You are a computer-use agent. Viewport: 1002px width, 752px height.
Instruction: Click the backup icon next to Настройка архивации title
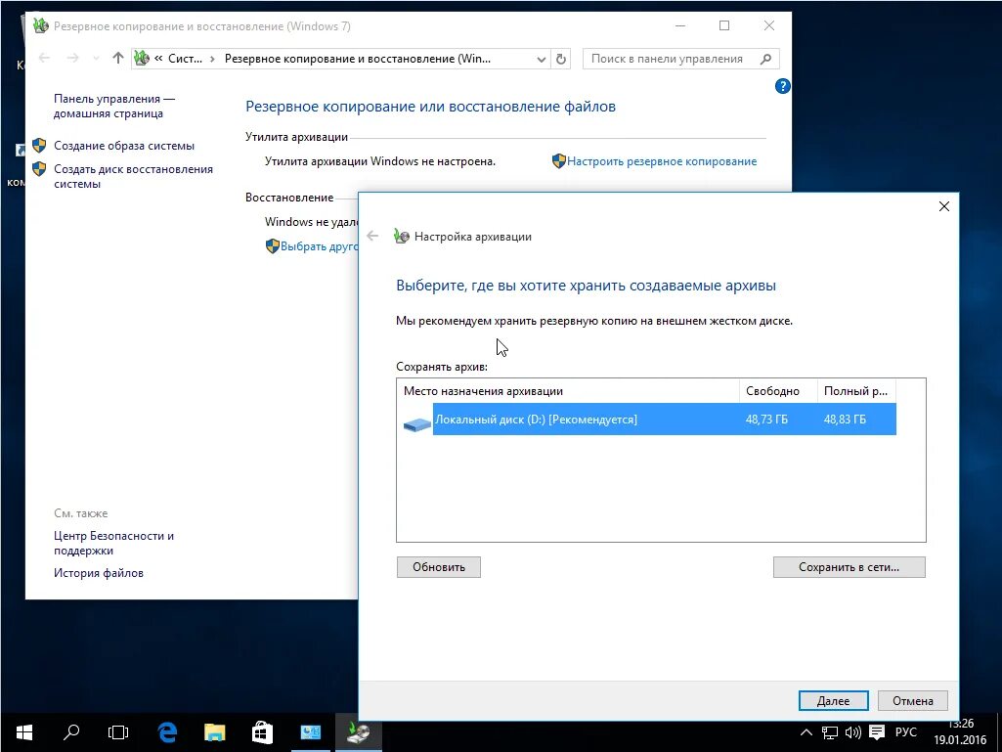(x=401, y=236)
